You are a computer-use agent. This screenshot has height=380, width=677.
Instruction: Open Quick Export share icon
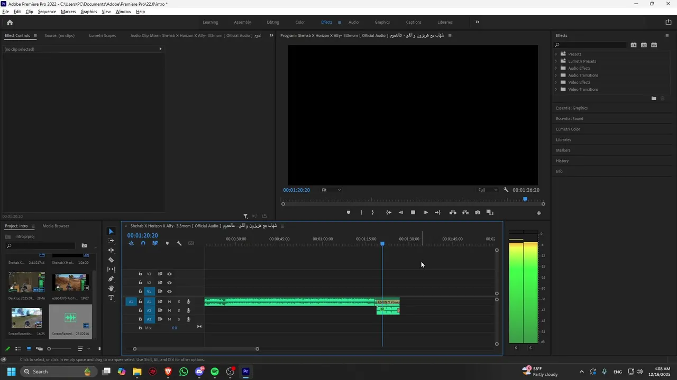[x=668, y=22]
